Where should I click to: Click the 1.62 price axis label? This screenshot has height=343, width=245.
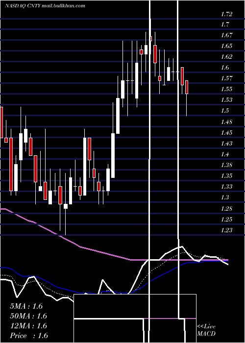(x=226, y=57)
